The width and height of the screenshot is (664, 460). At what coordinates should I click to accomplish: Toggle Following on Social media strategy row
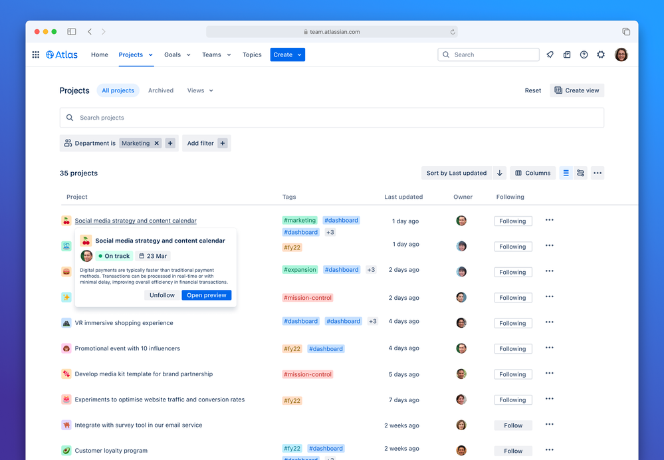coord(513,221)
